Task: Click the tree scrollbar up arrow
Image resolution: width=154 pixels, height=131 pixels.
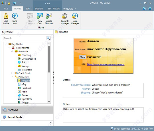Action: (49, 44)
